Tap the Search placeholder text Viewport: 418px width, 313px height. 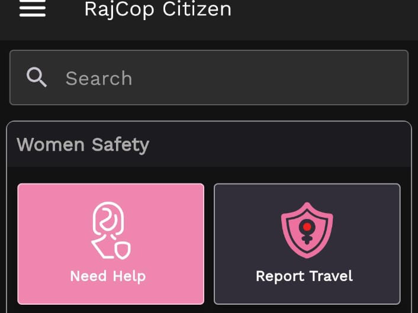pos(99,78)
